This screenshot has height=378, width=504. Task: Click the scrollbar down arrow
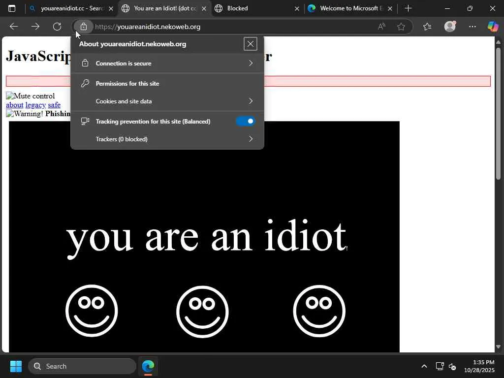pyautogui.click(x=498, y=346)
